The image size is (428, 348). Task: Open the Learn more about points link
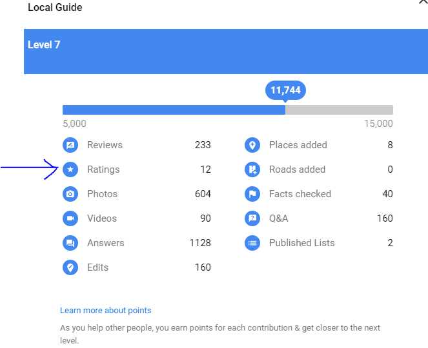[106, 311]
